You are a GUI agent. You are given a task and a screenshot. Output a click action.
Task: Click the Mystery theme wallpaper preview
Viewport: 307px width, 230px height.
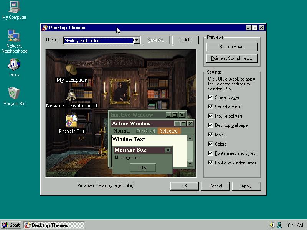121,113
